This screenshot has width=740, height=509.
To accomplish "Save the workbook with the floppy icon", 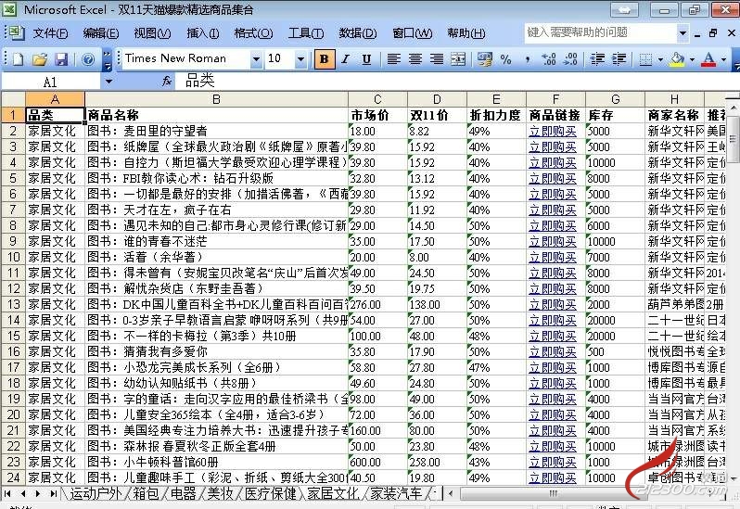I will (x=61, y=59).
